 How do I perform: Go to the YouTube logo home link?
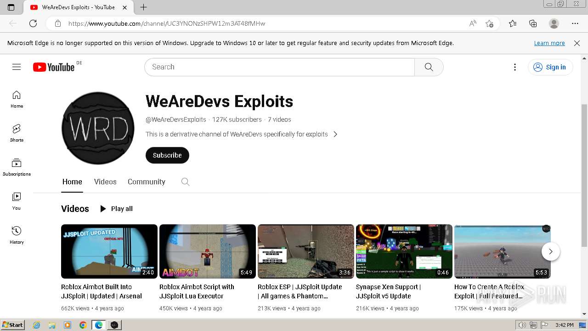coord(54,67)
